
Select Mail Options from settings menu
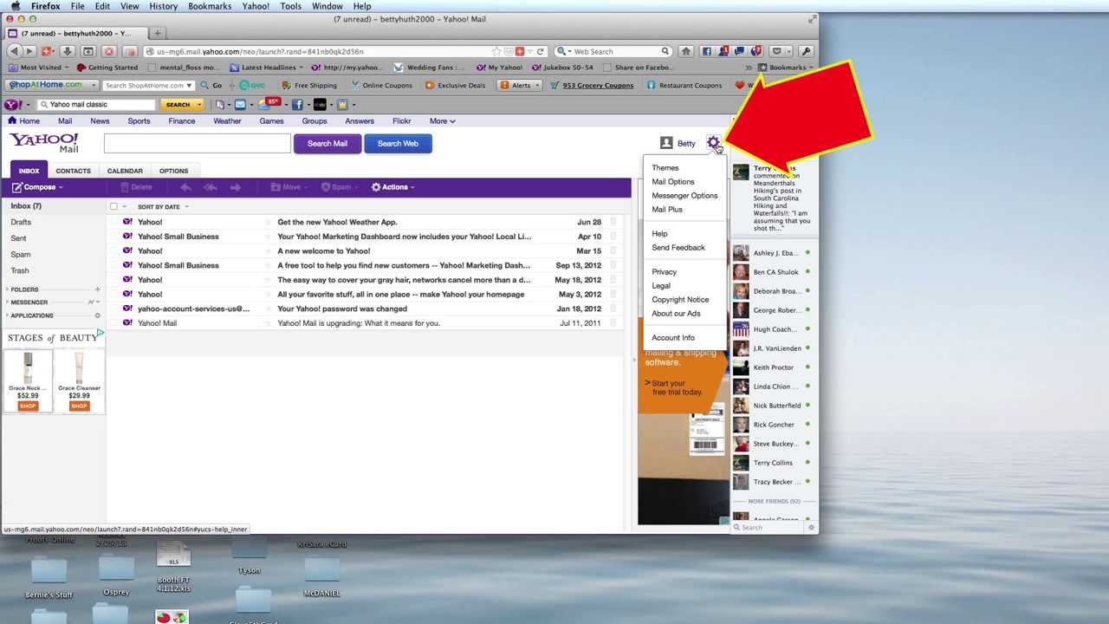click(673, 182)
